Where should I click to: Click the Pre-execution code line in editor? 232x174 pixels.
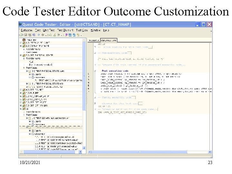(x=114, y=53)
